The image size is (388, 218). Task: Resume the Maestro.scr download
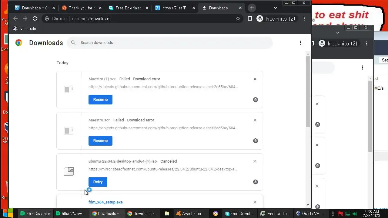(x=100, y=140)
